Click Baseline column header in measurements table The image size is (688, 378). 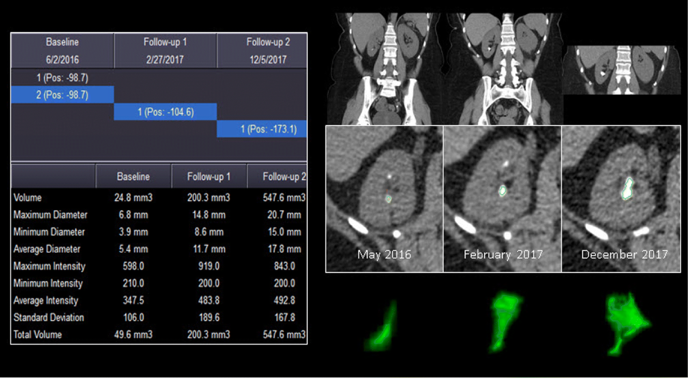[133, 177]
